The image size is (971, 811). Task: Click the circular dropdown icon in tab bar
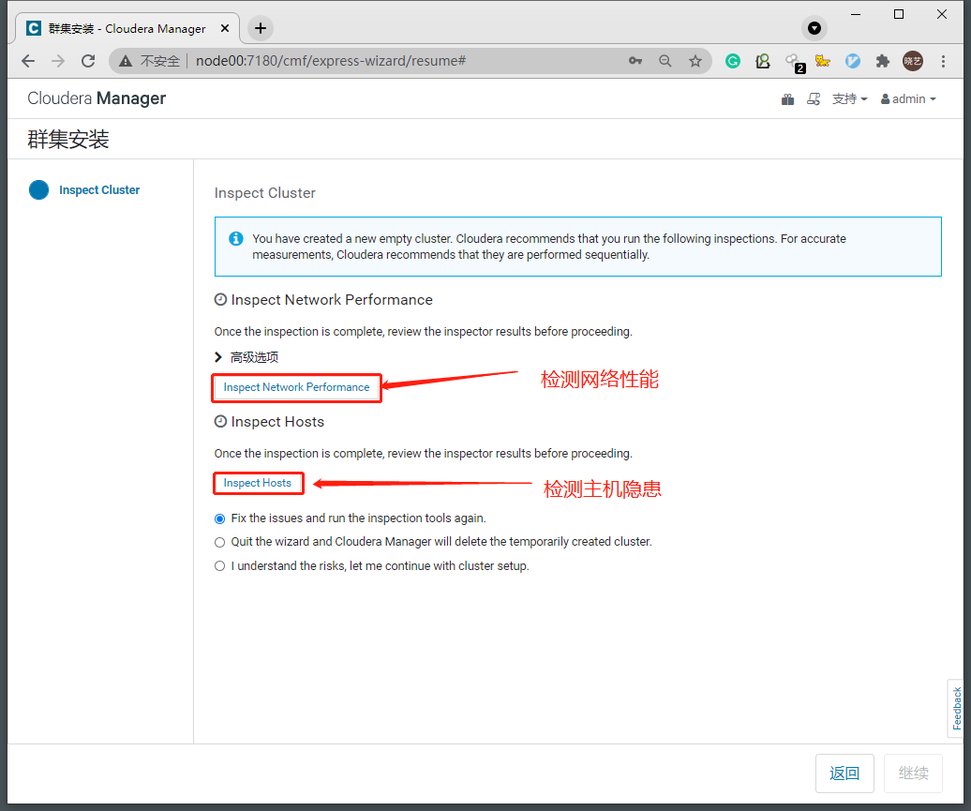point(814,28)
